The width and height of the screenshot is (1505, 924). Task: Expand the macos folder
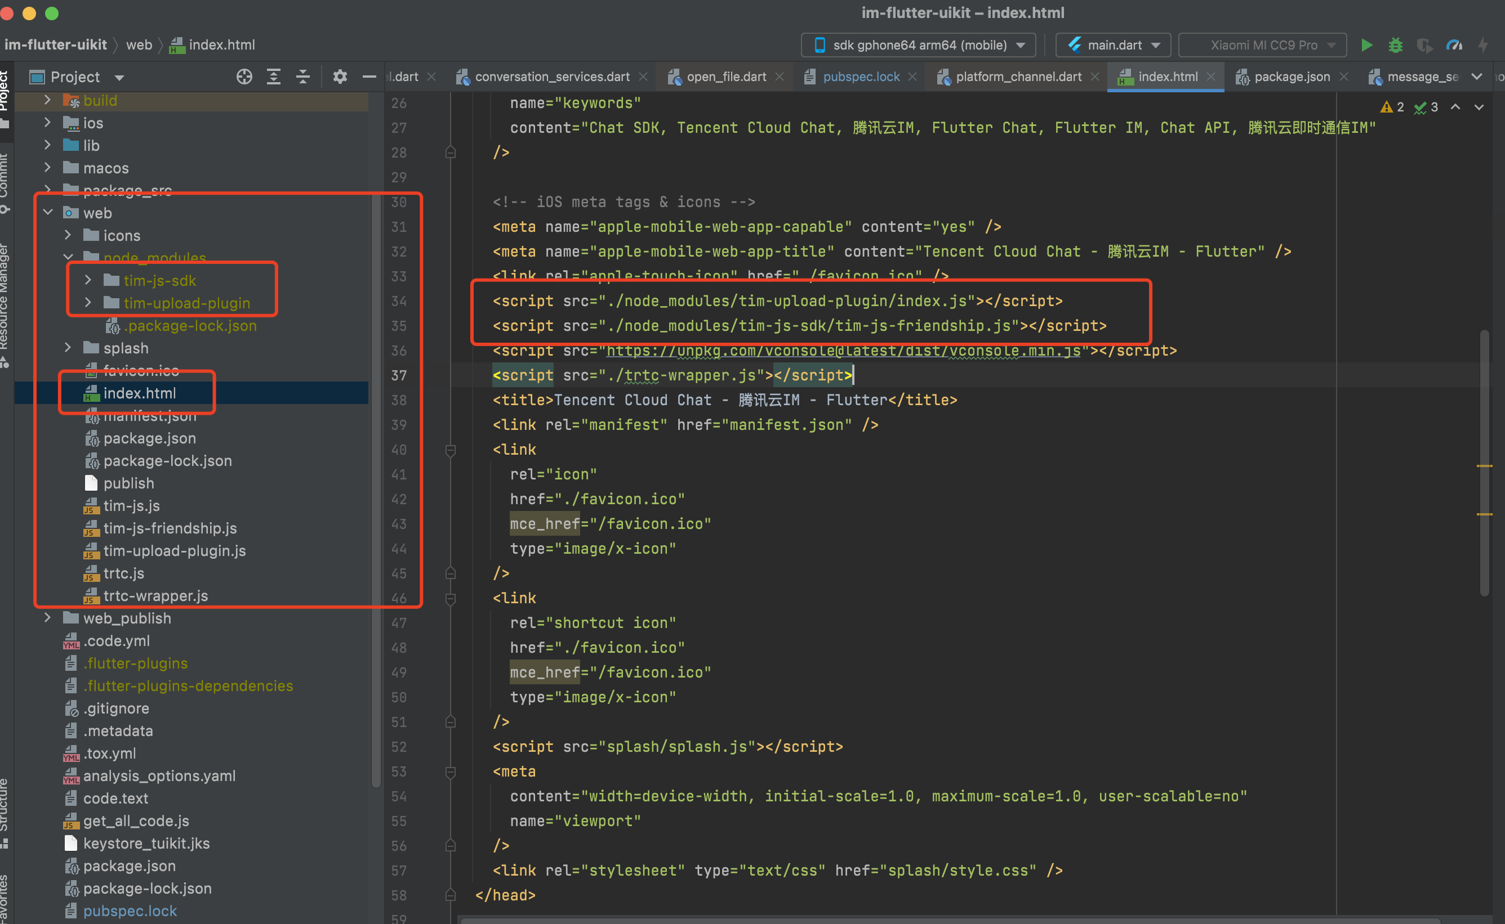coord(48,168)
